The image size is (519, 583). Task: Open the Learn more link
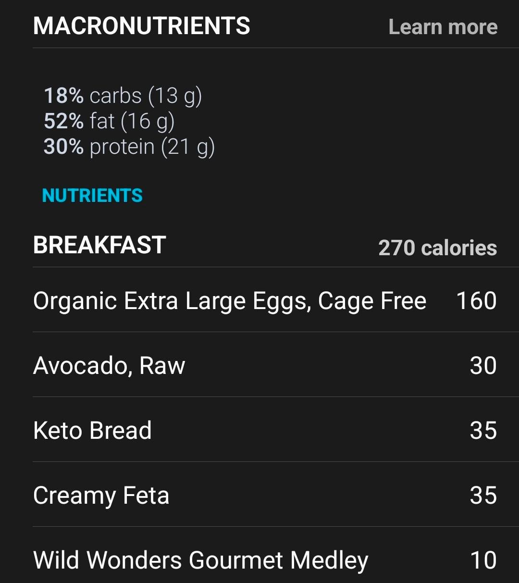pos(443,27)
